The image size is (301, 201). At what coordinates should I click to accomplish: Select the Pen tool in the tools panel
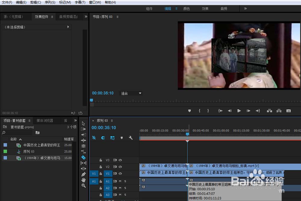(83, 174)
